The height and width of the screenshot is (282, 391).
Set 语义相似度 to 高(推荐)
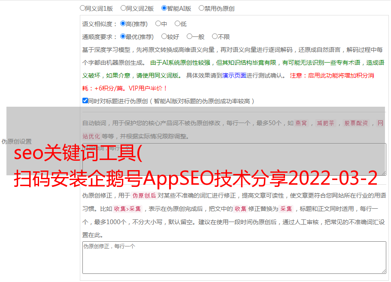[123, 24]
